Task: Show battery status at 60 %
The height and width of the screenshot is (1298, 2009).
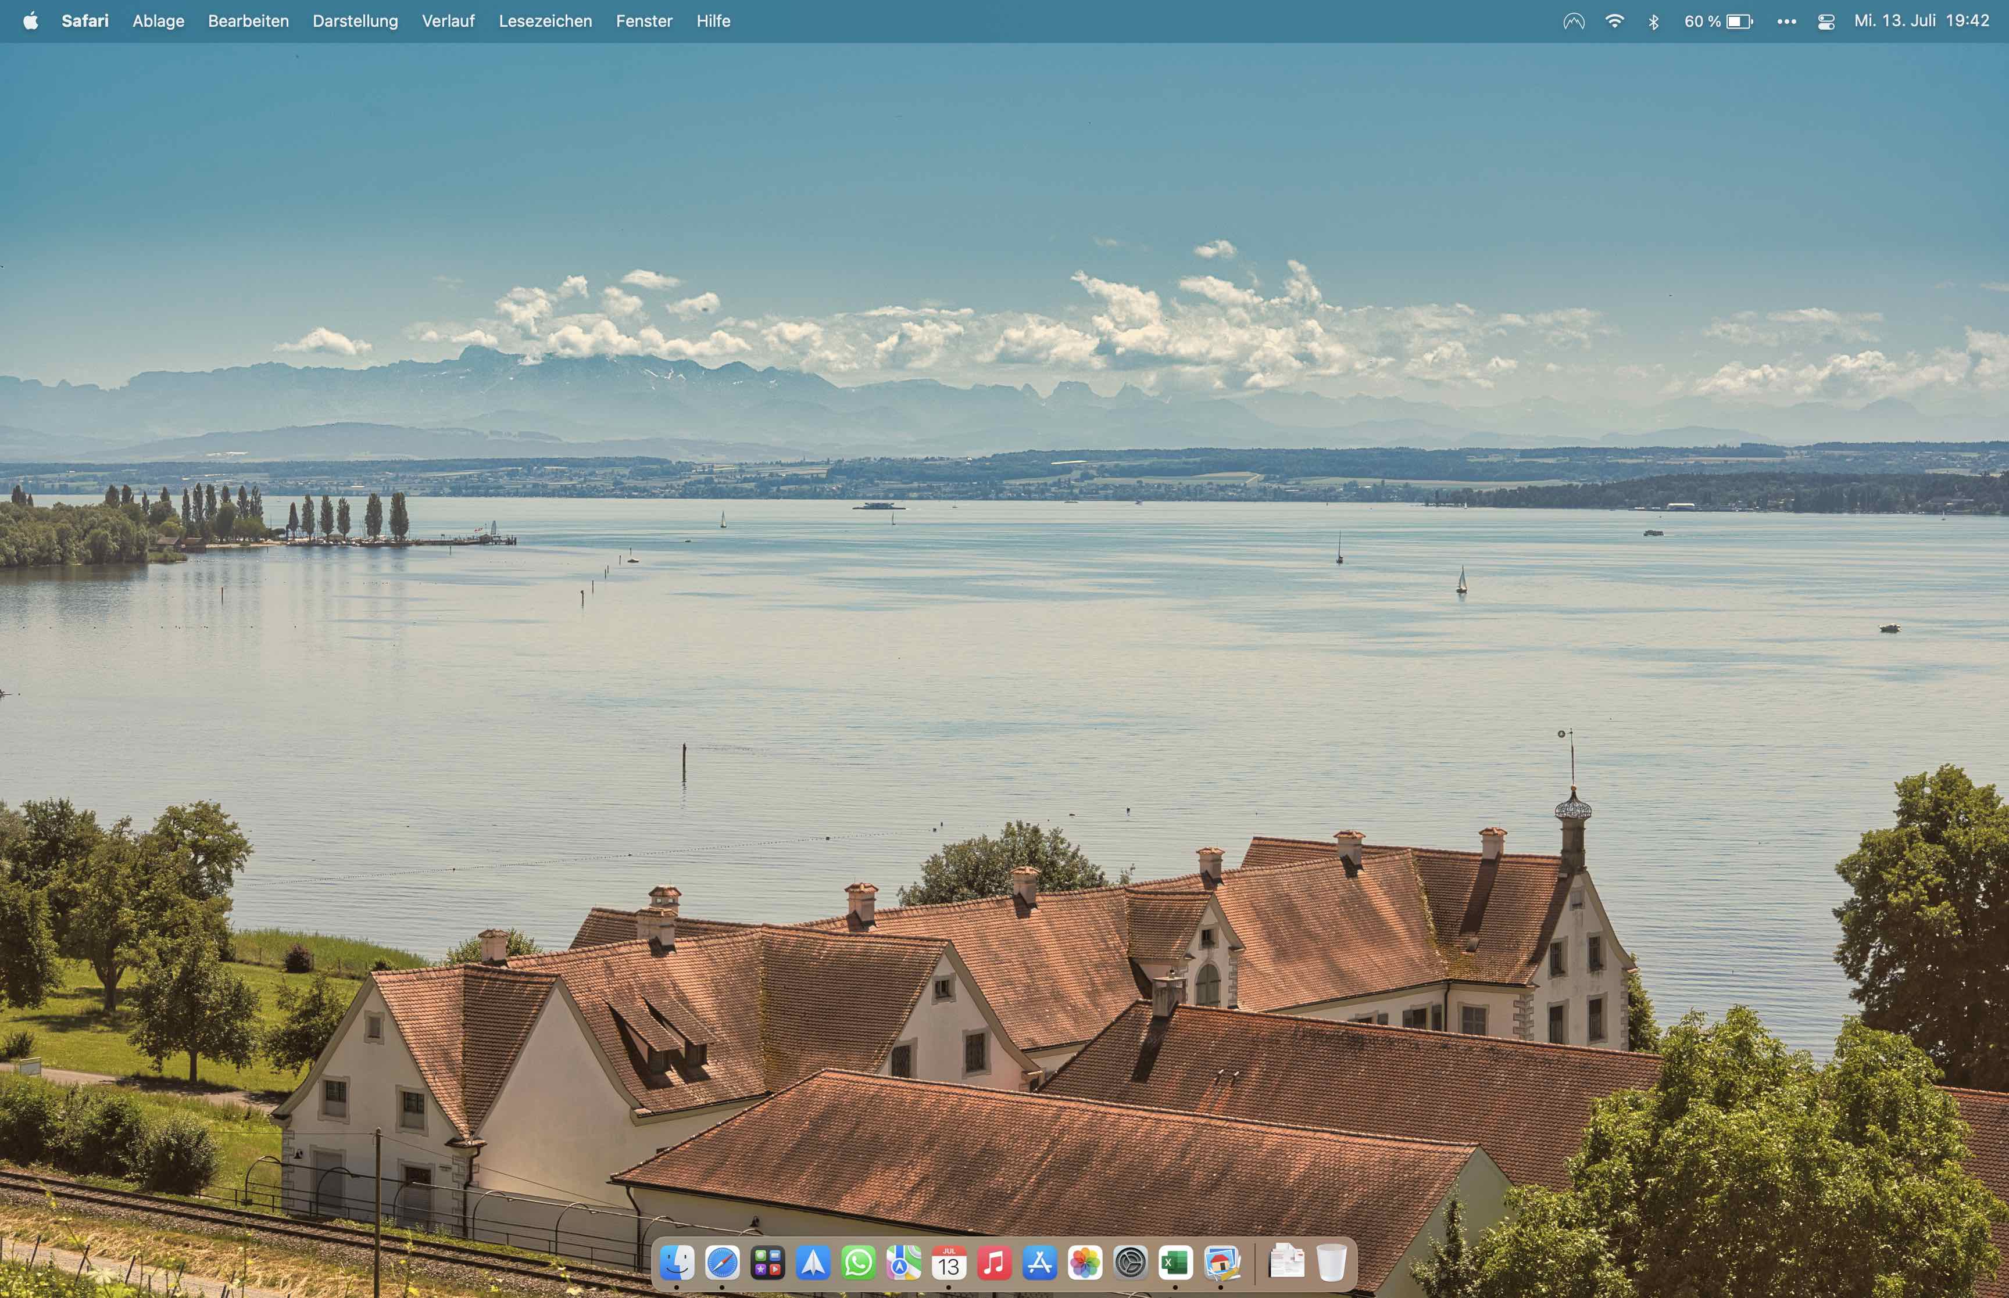Action: pos(1718,21)
